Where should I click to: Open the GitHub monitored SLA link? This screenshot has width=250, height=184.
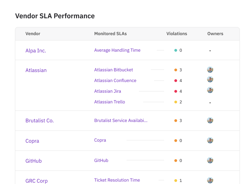point(101,160)
